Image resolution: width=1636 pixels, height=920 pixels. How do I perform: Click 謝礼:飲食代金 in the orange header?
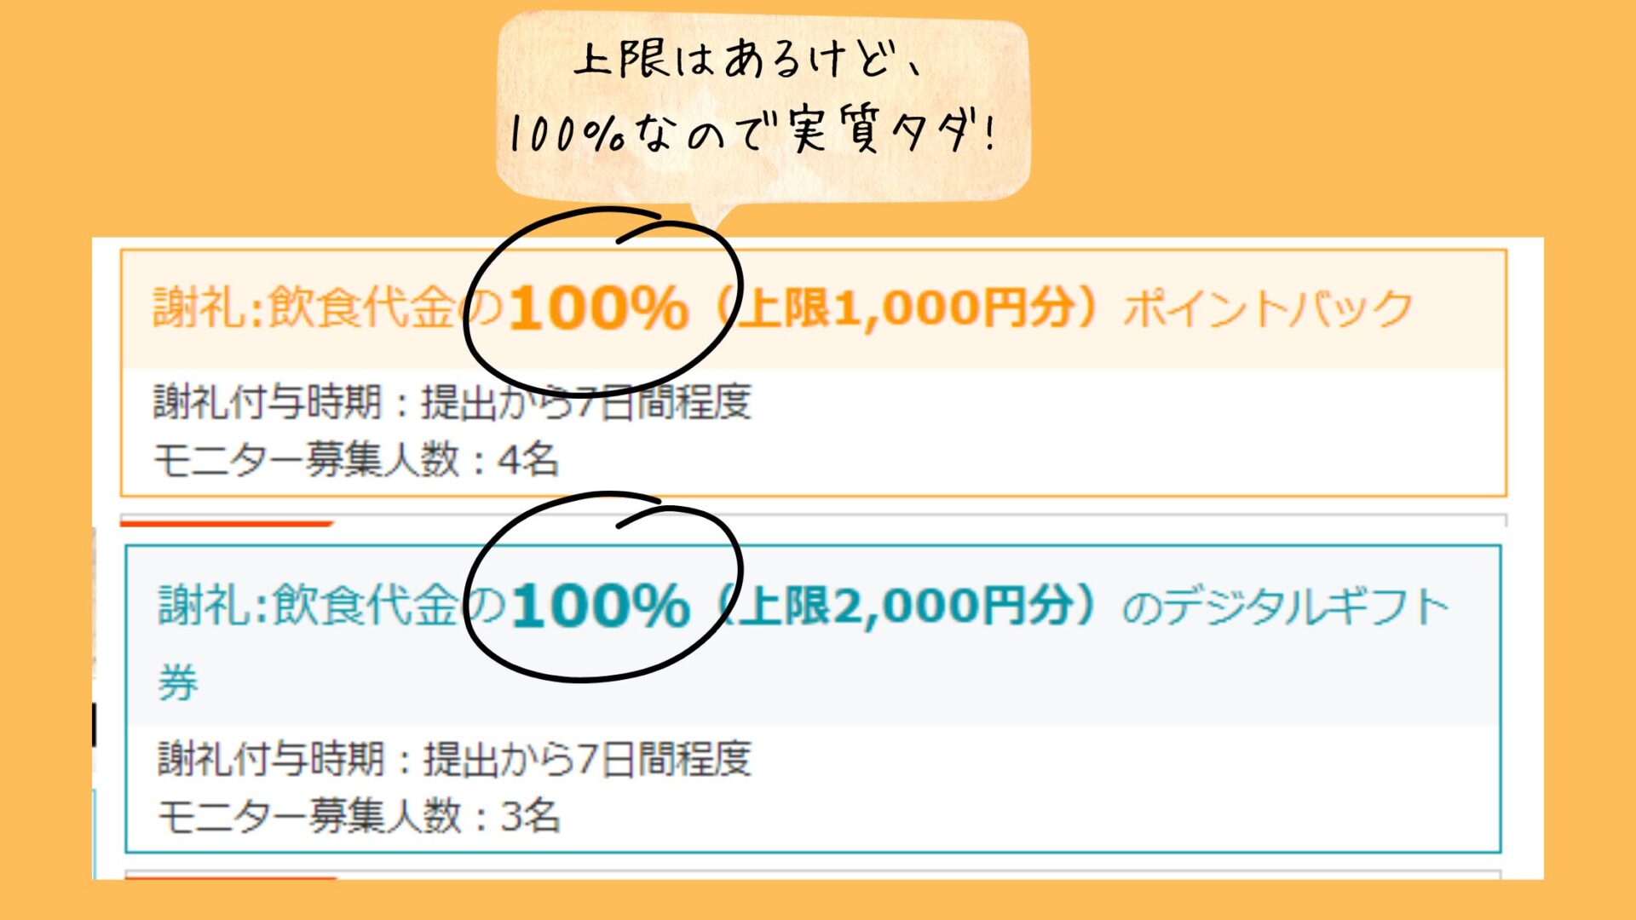click(304, 308)
